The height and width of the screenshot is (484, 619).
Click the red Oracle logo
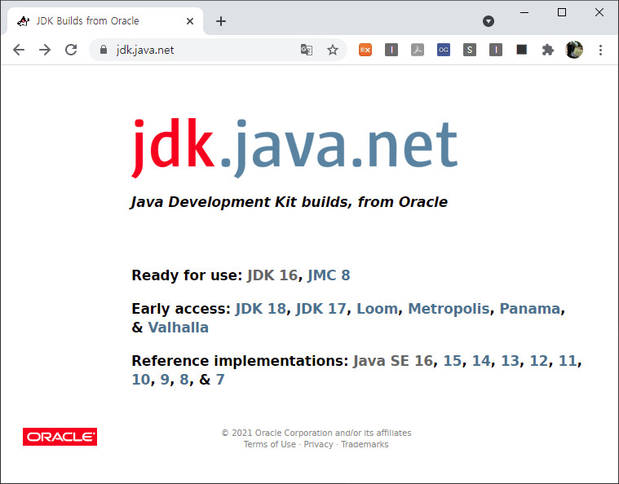point(60,437)
